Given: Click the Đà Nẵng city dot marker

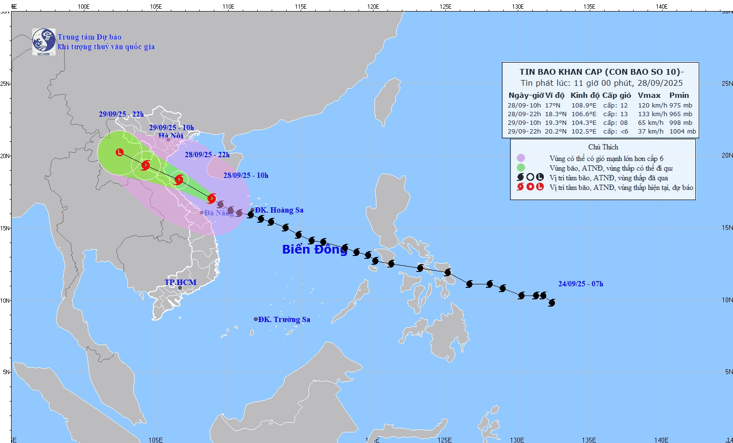Looking at the screenshot, I should (202, 213).
